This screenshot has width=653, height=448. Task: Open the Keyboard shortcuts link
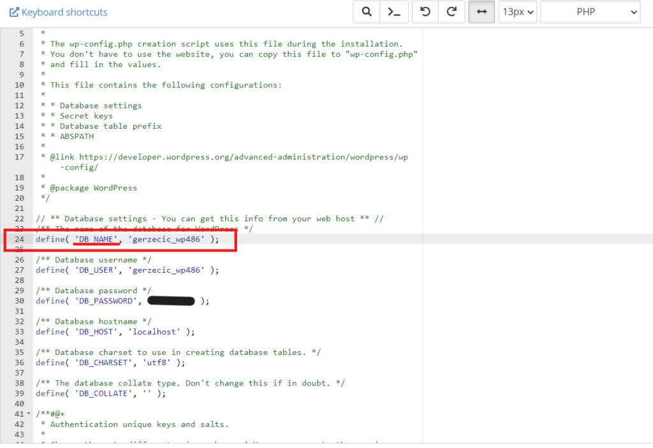(64, 12)
